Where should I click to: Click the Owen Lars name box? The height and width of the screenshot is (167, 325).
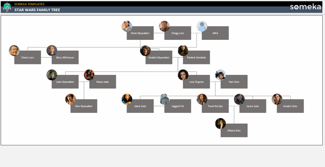tap(28, 57)
